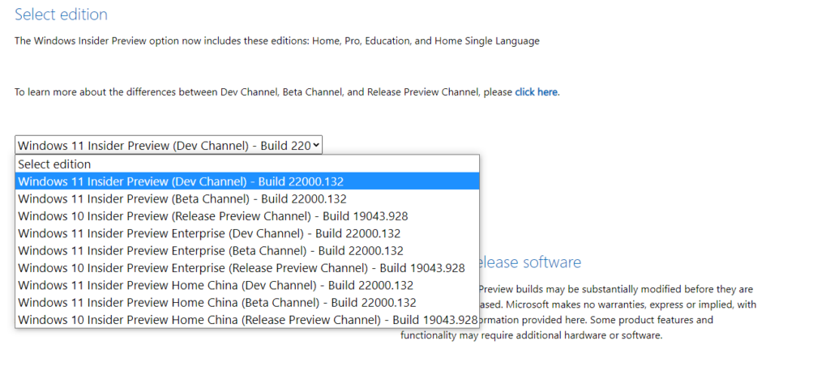Select Windows 11 Home China (Dev Channel) option
The image size is (830, 379).
247,285
